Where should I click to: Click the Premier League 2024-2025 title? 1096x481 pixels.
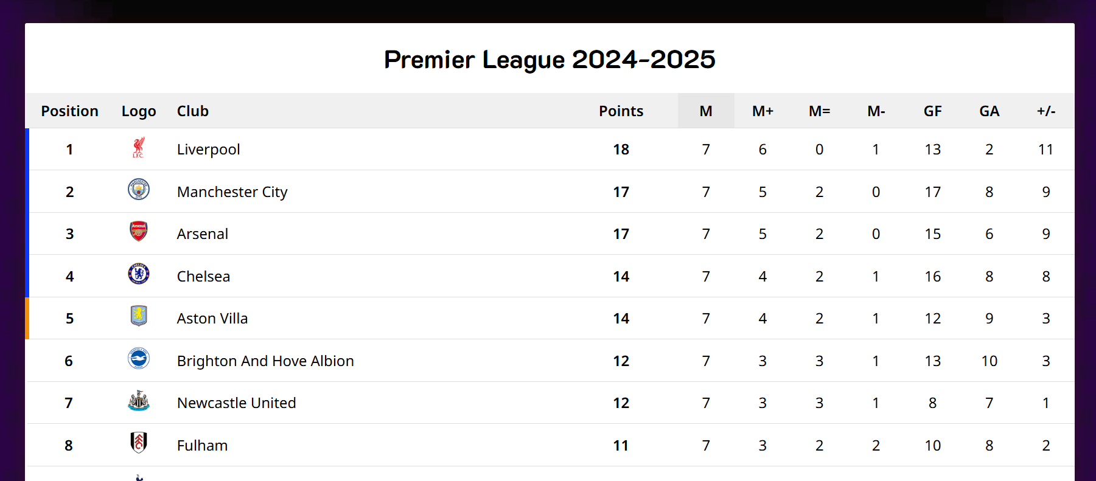pos(550,60)
